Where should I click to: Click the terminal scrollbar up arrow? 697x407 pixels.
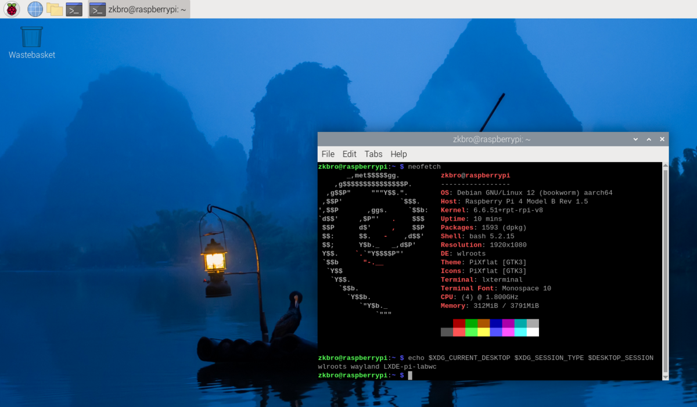(x=666, y=166)
